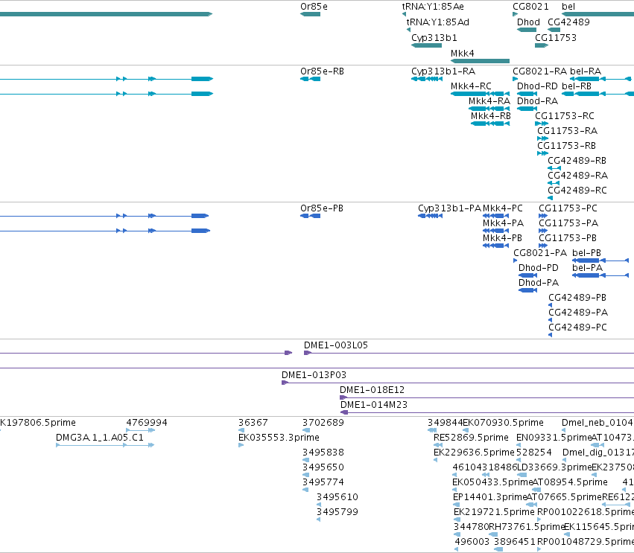Click the CG42489-PB label
Viewport: 634px width, 553px height.
coord(577,298)
